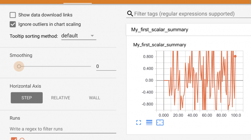The height and width of the screenshot is (140, 251).
Task: Focus the Filter tags search box
Action: pos(192,14)
